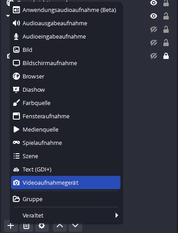The width and height of the screenshot is (178, 233).
Task: Choose the Farbquelle brush icon
Action: 16,103
